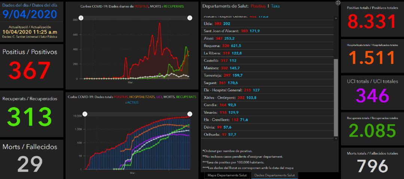This screenshot has width=404, height=179.
Task: Click right range handle of daily chart
Action: tap(190, 18)
